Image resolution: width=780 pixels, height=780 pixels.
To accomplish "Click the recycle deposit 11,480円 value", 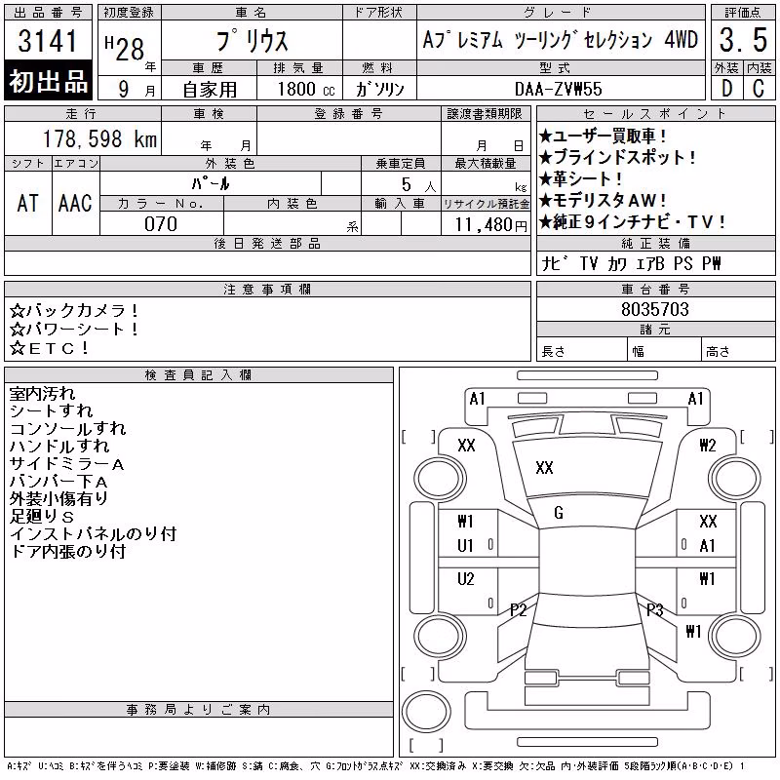I will pyautogui.click(x=490, y=225).
